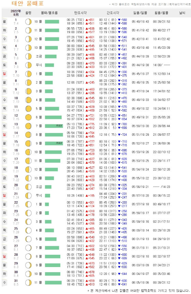The width and height of the screenshot is (191, 294).
Task: Click the '토' weekday label for August 27
Action: (x=4, y=248)
